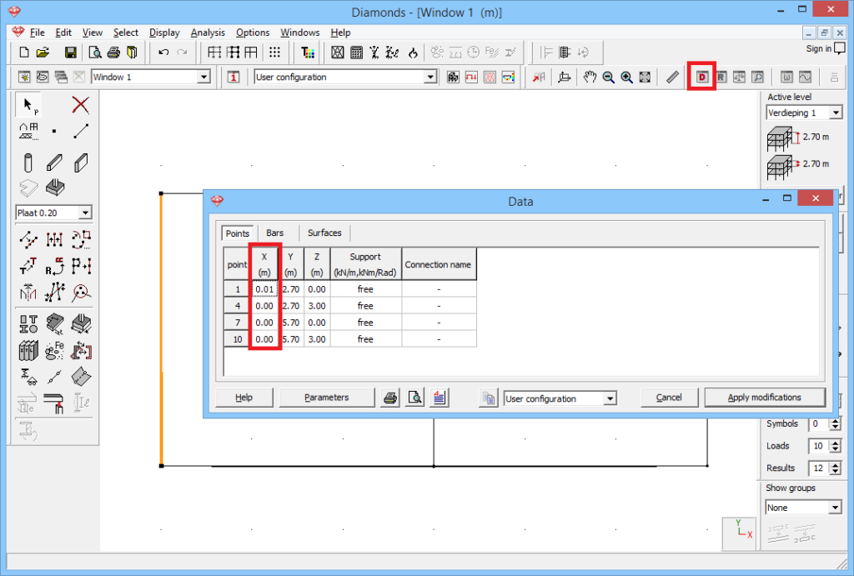Open an existing file with the folder icon
Viewport: 854px width, 576px height.
click(43, 53)
